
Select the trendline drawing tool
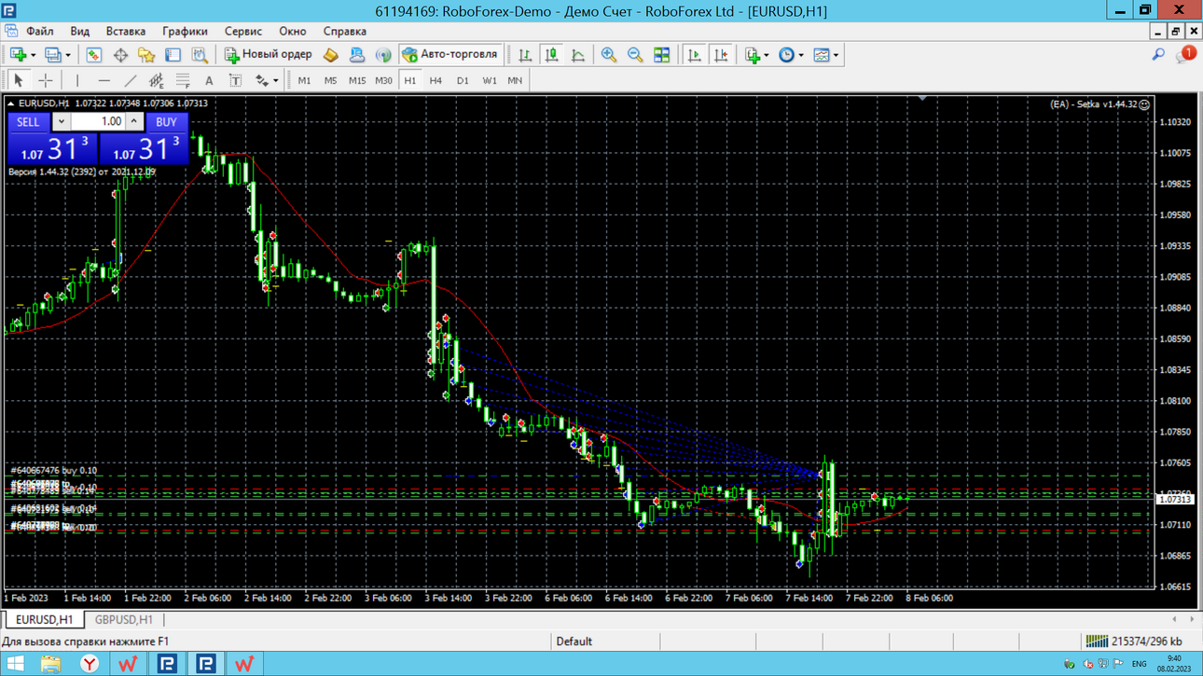(131, 80)
